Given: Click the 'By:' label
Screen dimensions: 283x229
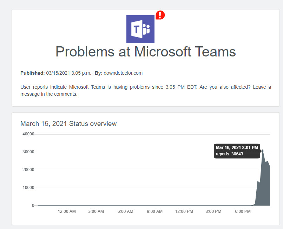Looking at the screenshot, I should pyautogui.click(x=99, y=73).
